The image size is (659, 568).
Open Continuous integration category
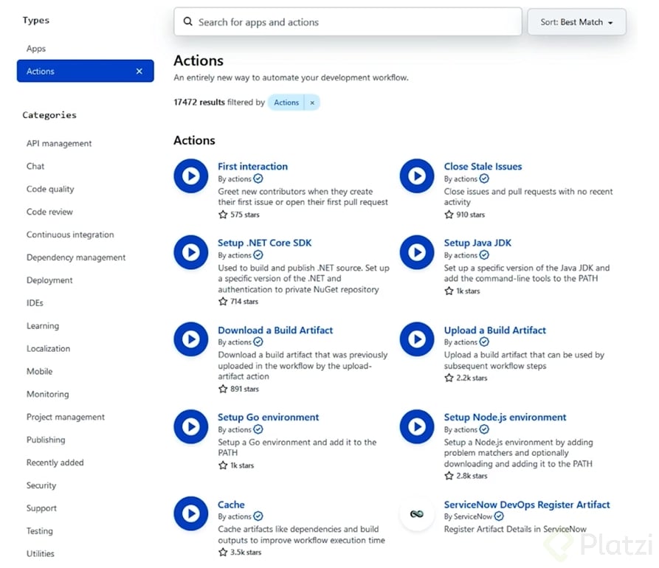tap(70, 235)
